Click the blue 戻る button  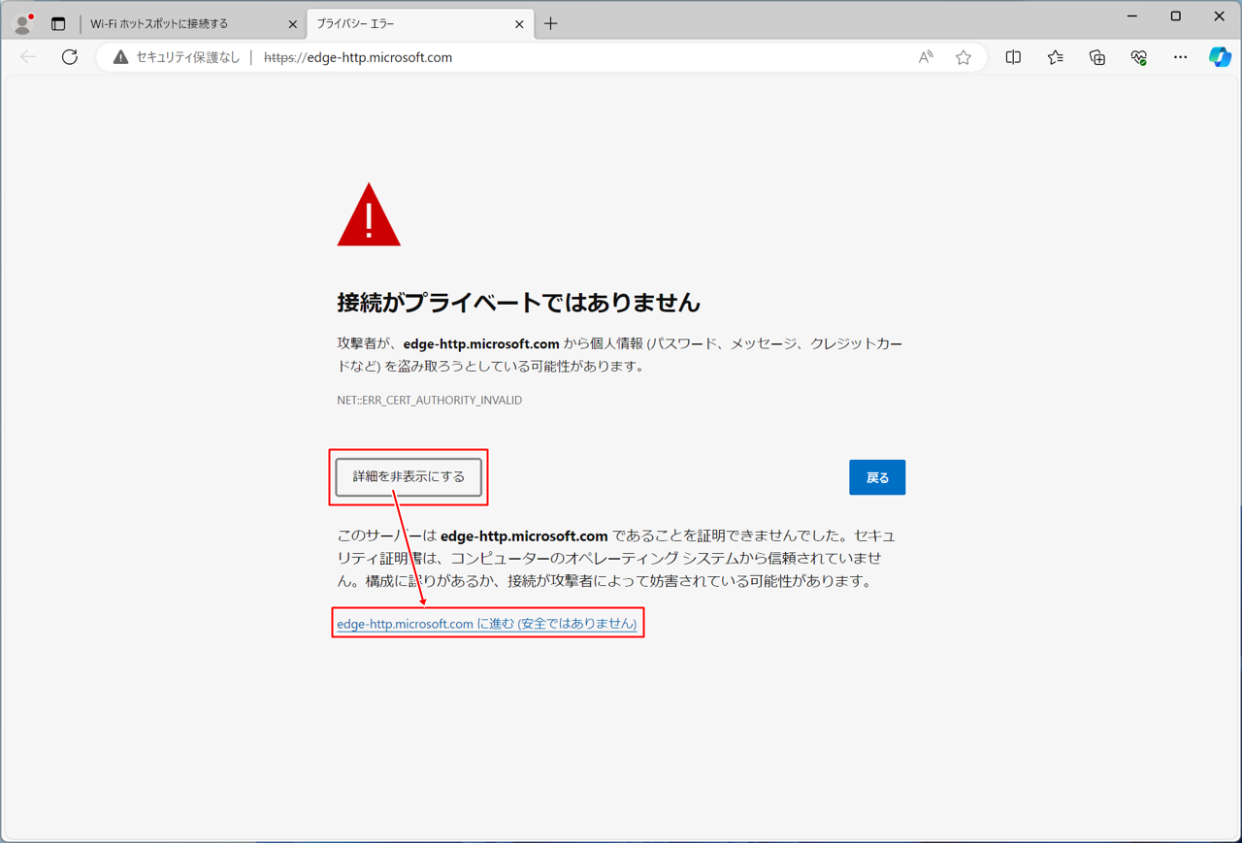point(877,477)
